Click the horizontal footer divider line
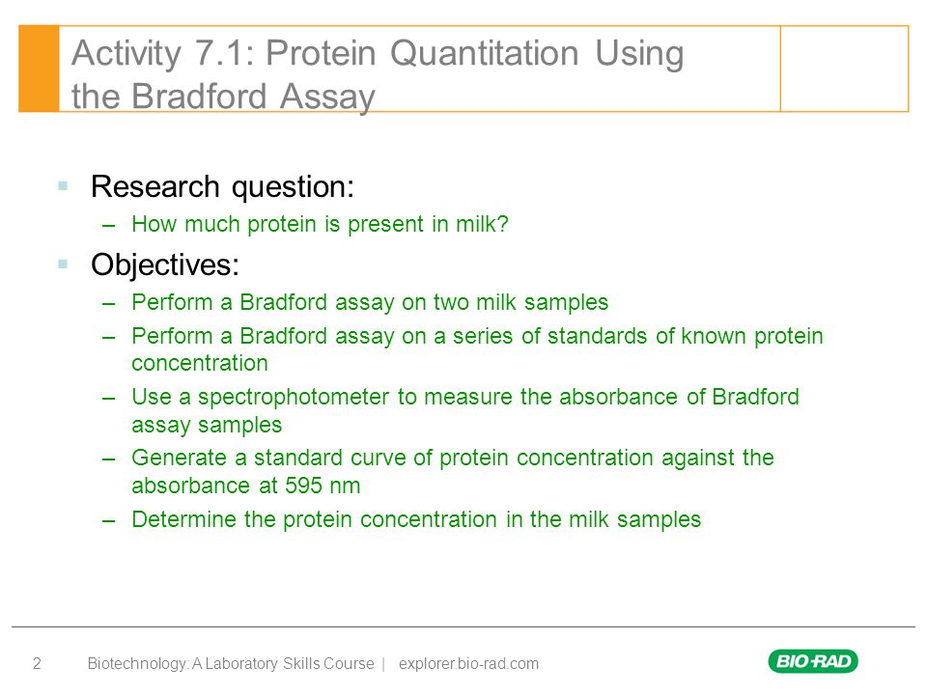 [x=463, y=626]
